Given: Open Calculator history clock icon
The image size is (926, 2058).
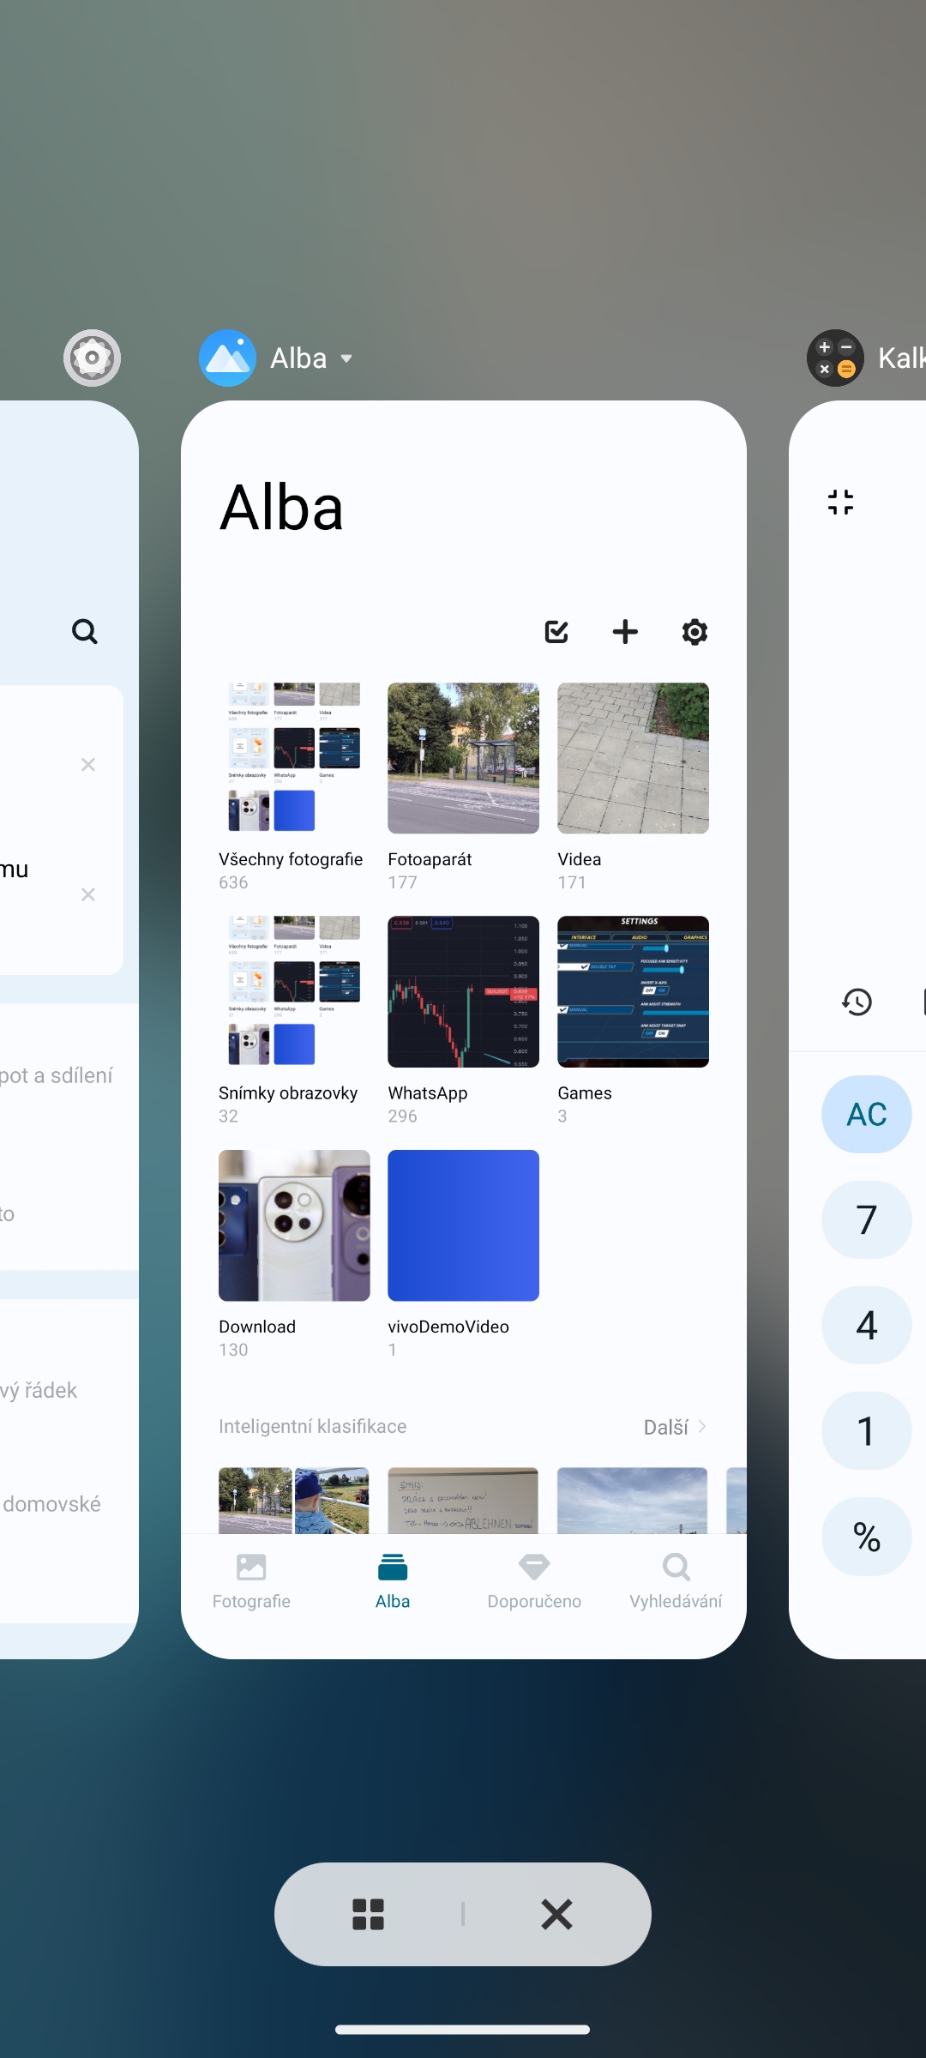Looking at the screenshot, I should tap(857, 1002).
